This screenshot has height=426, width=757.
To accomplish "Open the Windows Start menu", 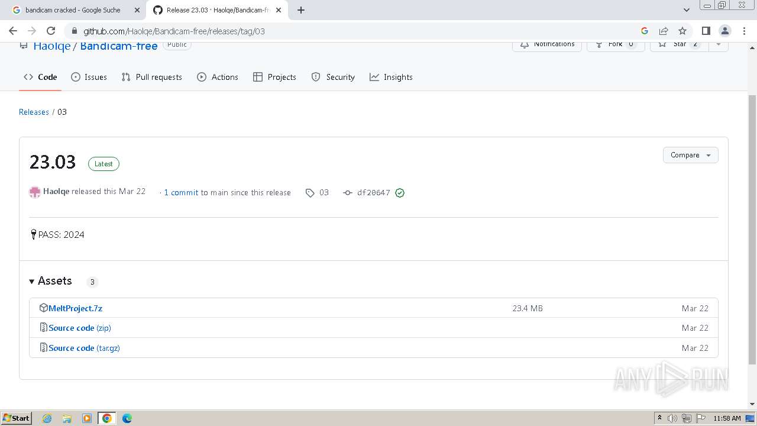I will (17, 418).
